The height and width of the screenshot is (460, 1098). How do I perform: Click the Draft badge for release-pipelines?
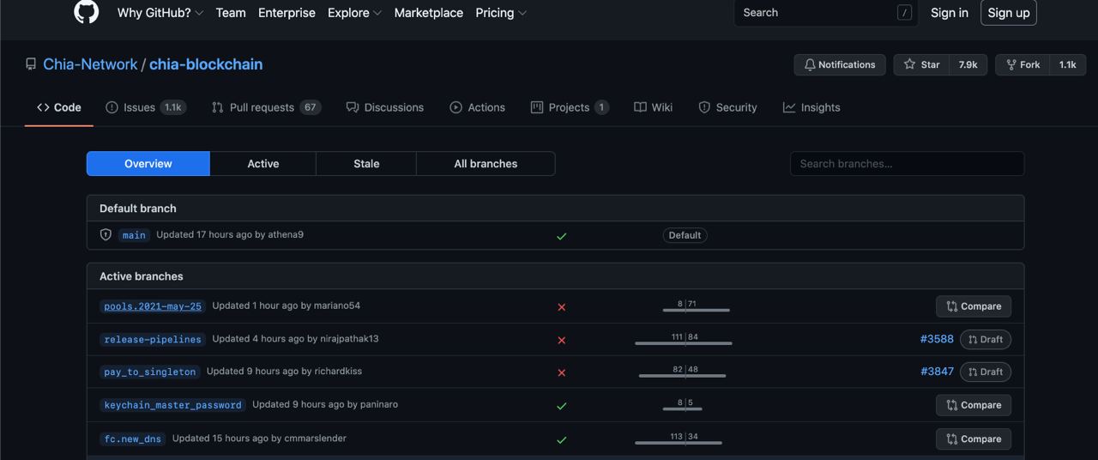pyautogui.click(x=986, y=339)
